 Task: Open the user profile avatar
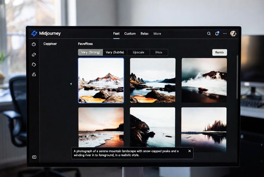233,33
